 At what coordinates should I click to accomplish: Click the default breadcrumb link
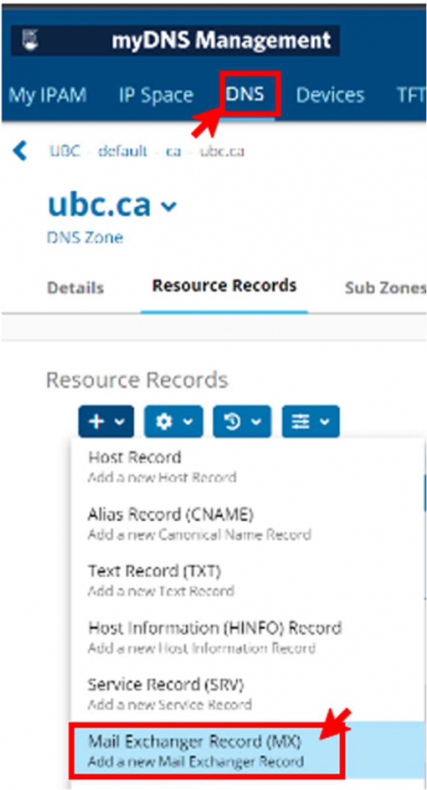[x=122, y=151]
